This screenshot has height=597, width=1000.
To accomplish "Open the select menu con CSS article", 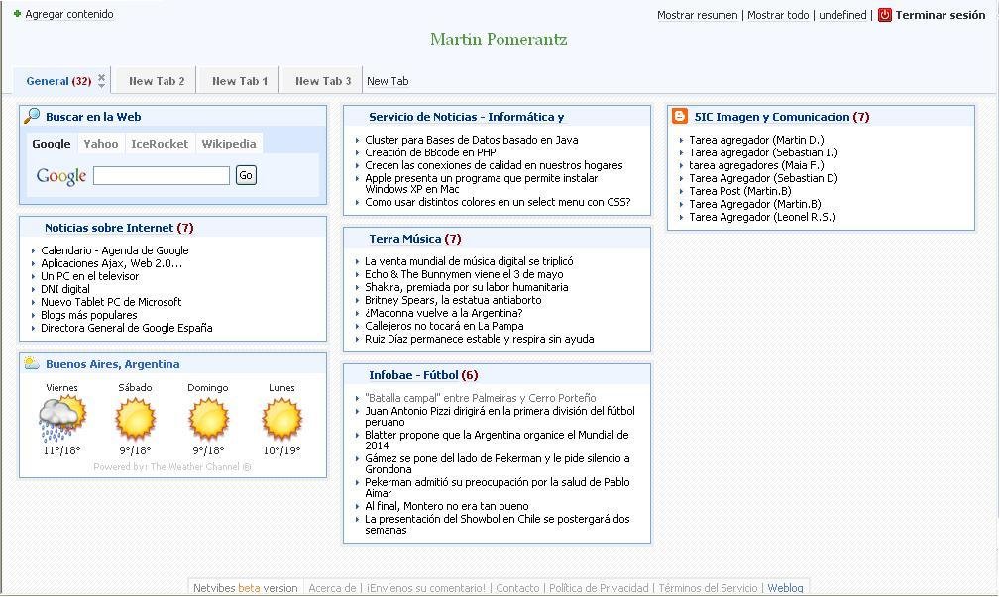I will [498, 202].
